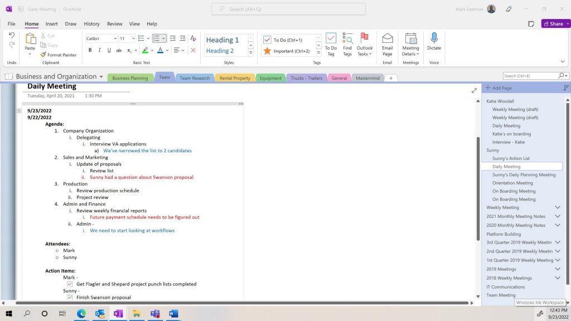
Task: Open Microsoft Teams from the taskbar
Action: pos(155,314)
